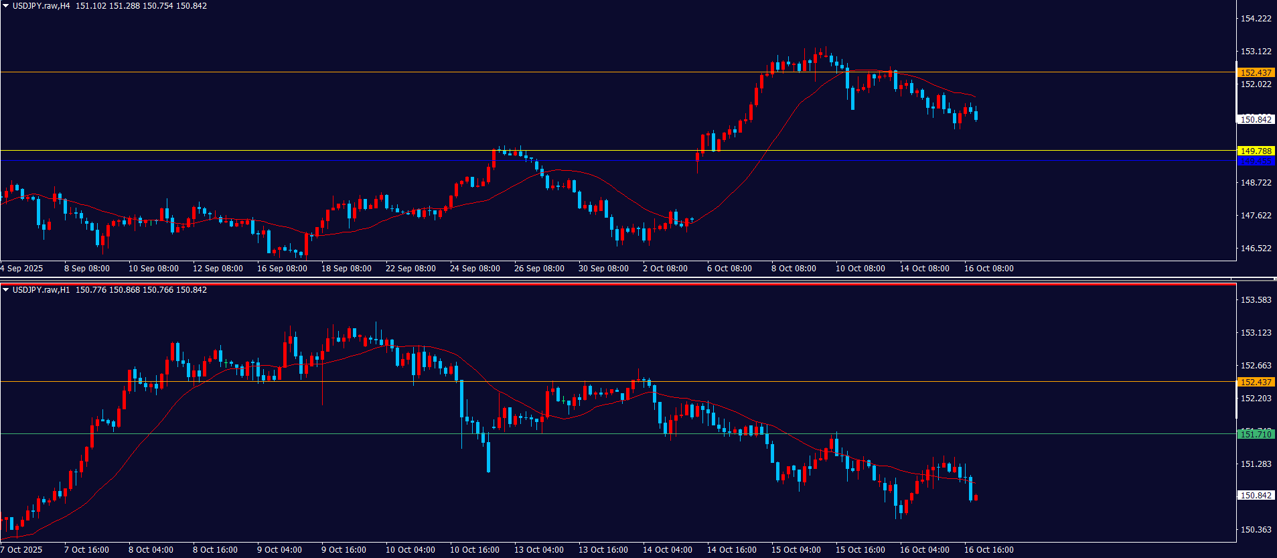Click the 154.222 level on H4 price scale

pos(1256,19)
